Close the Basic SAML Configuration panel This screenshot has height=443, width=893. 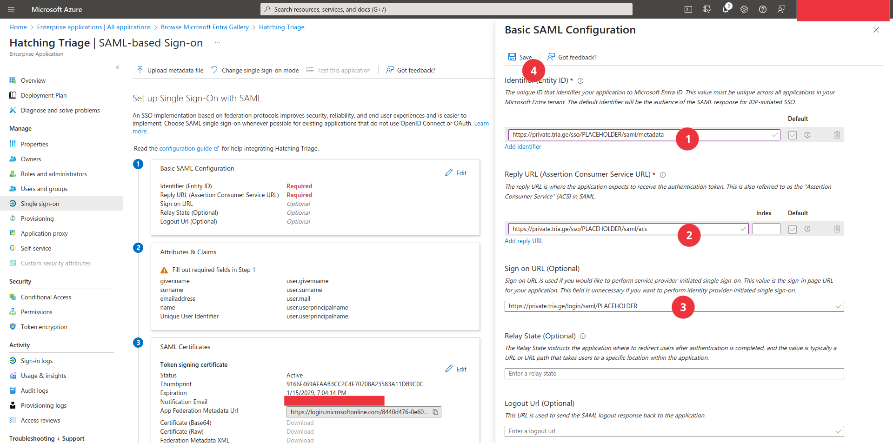point(876,30)
